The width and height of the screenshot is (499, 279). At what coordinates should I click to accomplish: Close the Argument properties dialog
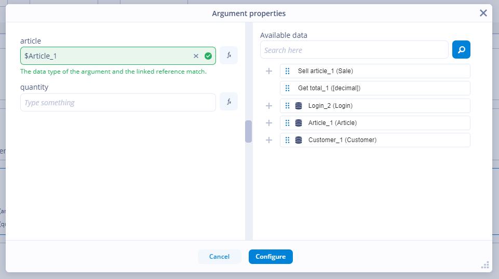point(483,13)
